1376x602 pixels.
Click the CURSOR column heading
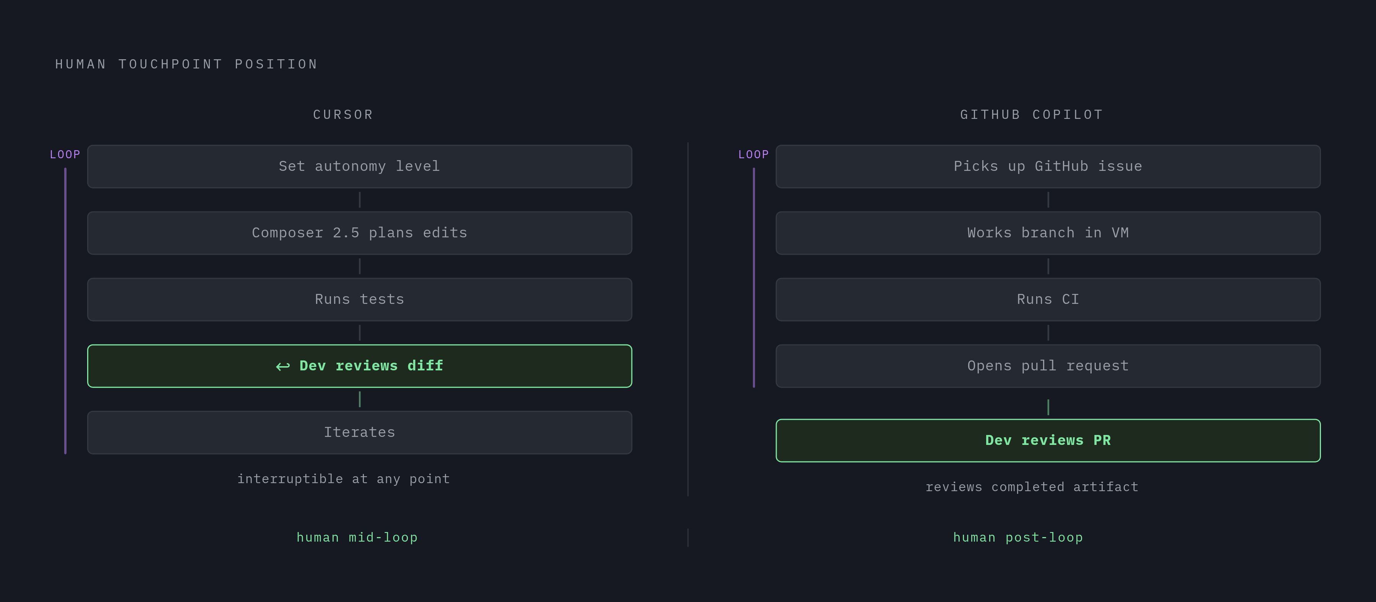pos(343,114)
